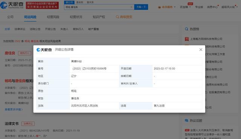Click the 离婚纠纷 cause value
241x139 pixels.
click(76, 61)
